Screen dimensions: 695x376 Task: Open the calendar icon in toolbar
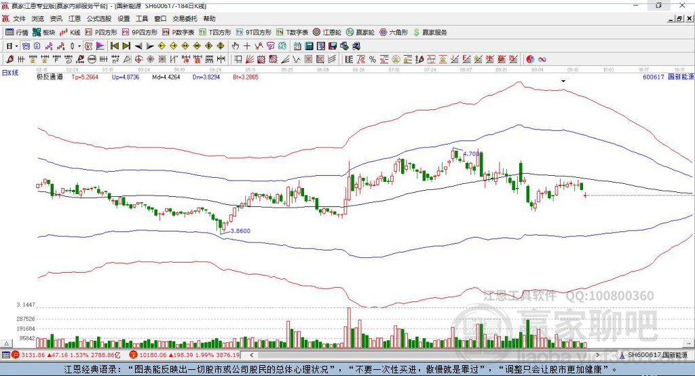(x=297, y=46)
